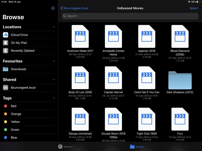
Task: Tap the Select button
Action: (x=194, y=8)
